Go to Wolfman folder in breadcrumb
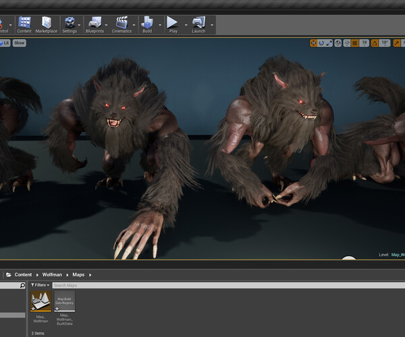Screen dimensions: 405x337 52,274
